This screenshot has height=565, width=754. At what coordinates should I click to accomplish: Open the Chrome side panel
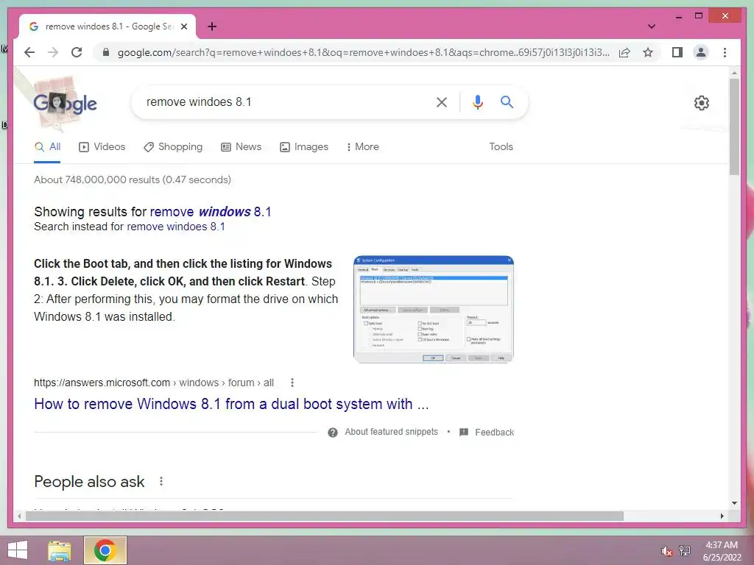click(677, 52)
